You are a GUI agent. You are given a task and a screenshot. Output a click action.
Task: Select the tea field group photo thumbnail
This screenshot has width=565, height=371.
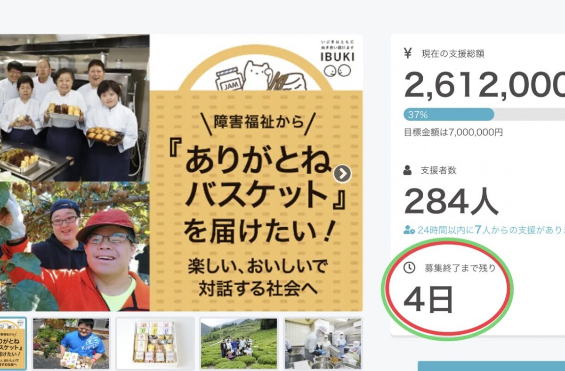click(x=239, y=343)
